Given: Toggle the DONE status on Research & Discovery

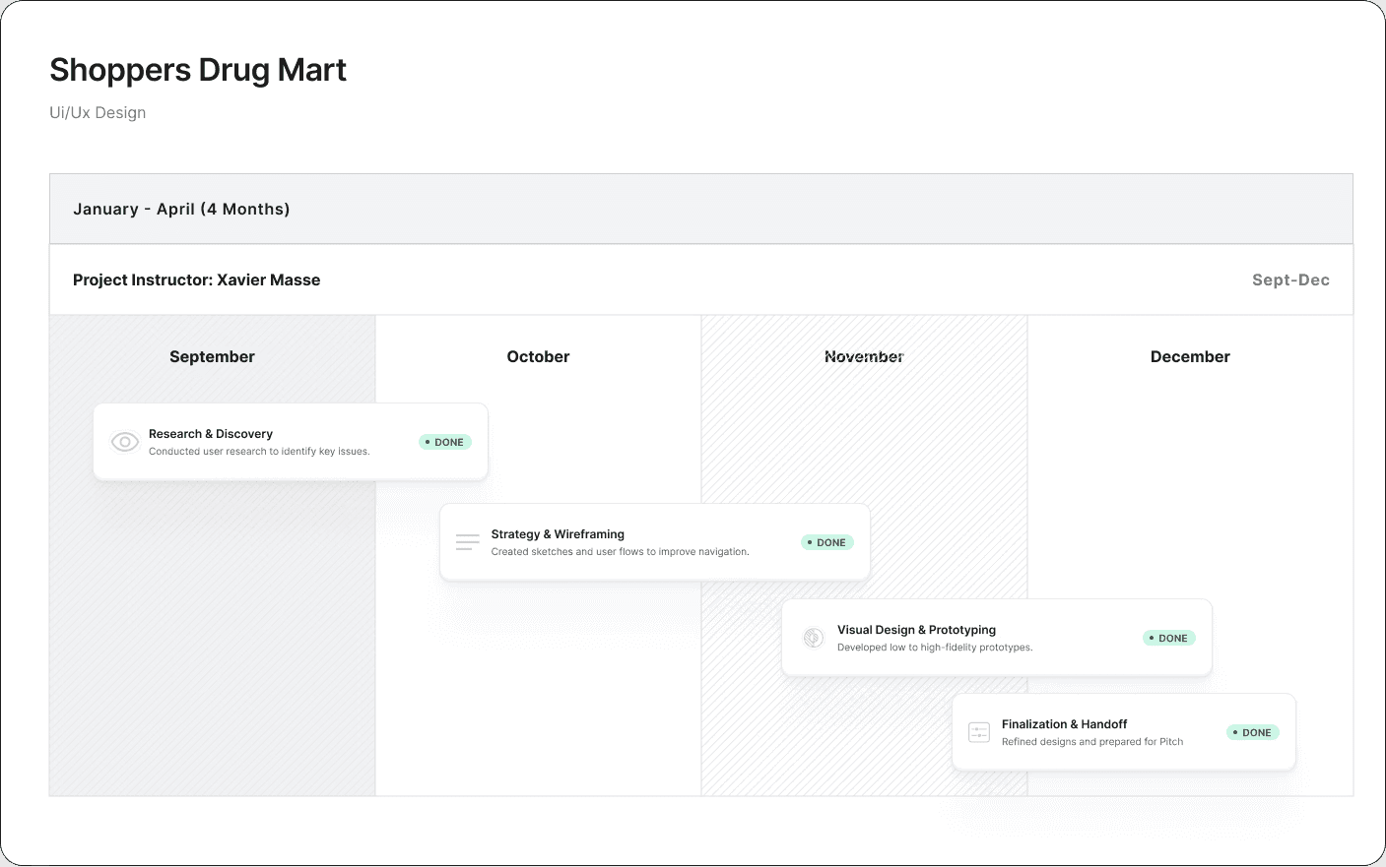Looking at the screenshot, I should pos(445,442).
